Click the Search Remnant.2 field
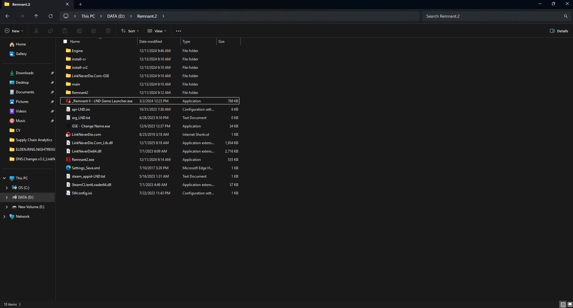This screenshot has width=573, height=308. coord(491,16)
